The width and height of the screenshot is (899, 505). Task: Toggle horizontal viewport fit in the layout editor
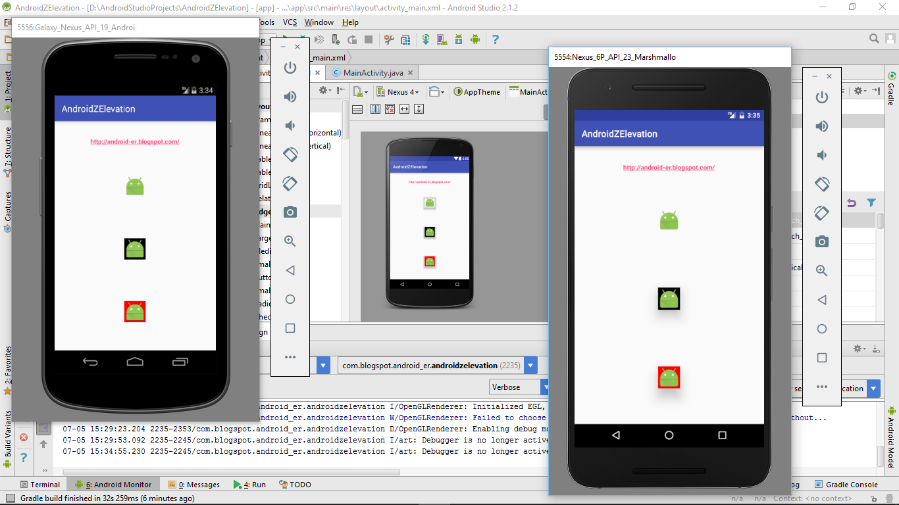(x=403, y=109)
